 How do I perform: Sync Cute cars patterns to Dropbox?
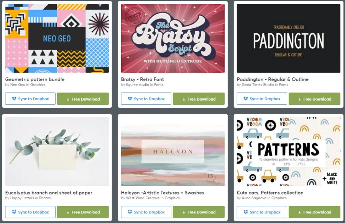click(262, 212)
